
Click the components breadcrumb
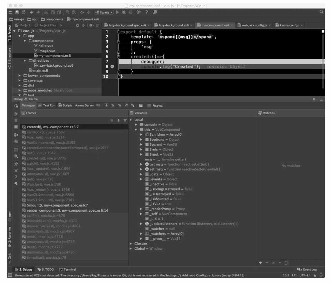[52, 19]
